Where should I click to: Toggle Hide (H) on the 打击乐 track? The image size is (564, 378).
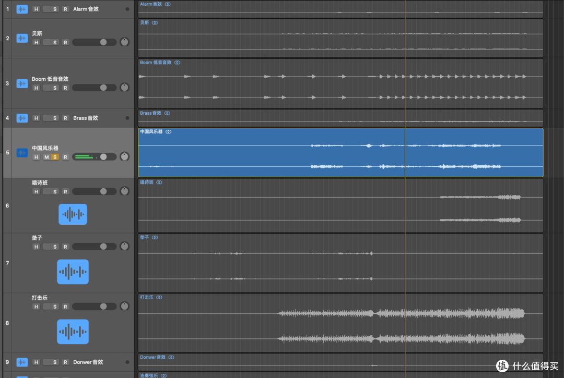point(36,307)
